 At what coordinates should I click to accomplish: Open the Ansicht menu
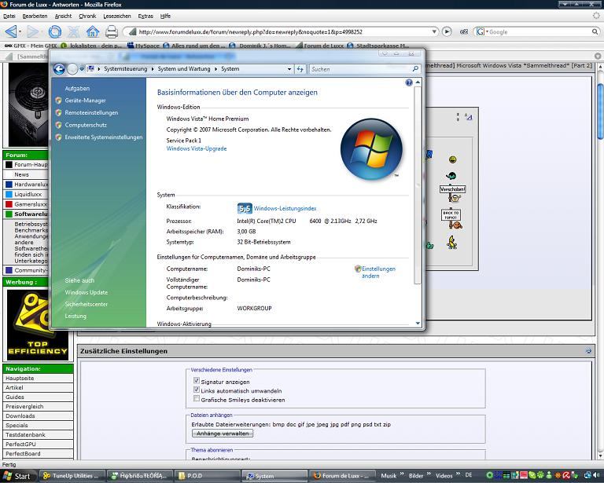tap(63, 16)
